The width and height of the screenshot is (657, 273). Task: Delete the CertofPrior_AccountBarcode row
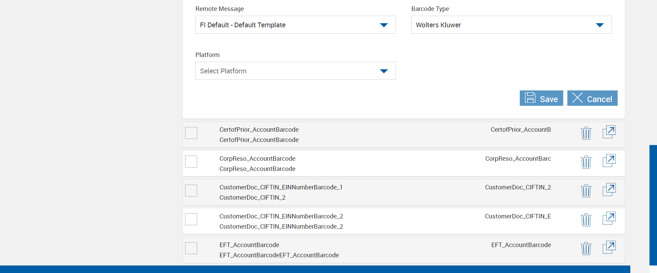586,133
